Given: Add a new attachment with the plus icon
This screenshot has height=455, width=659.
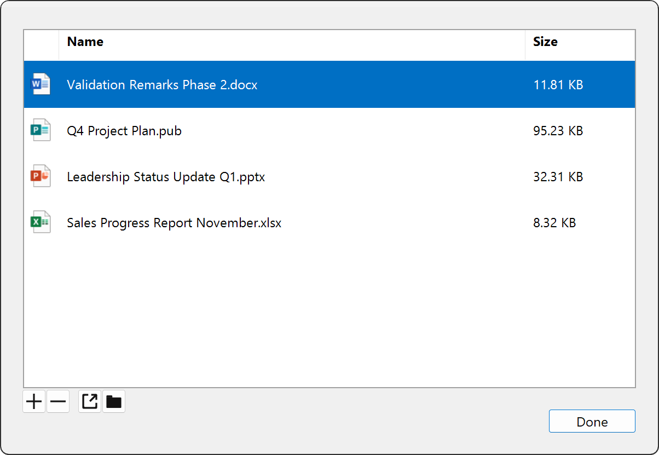Looking at the screenshot, I should [33, 401].
